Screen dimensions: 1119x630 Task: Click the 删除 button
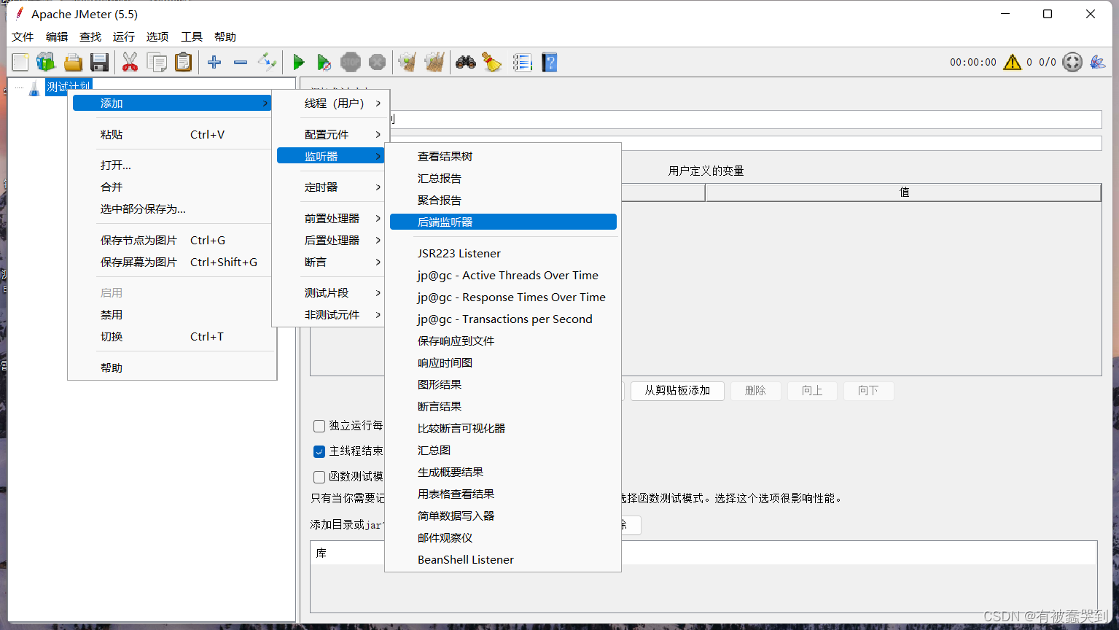756,391
